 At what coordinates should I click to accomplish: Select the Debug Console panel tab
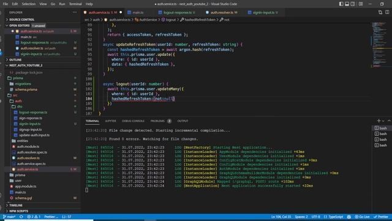[x=133, y=121]
